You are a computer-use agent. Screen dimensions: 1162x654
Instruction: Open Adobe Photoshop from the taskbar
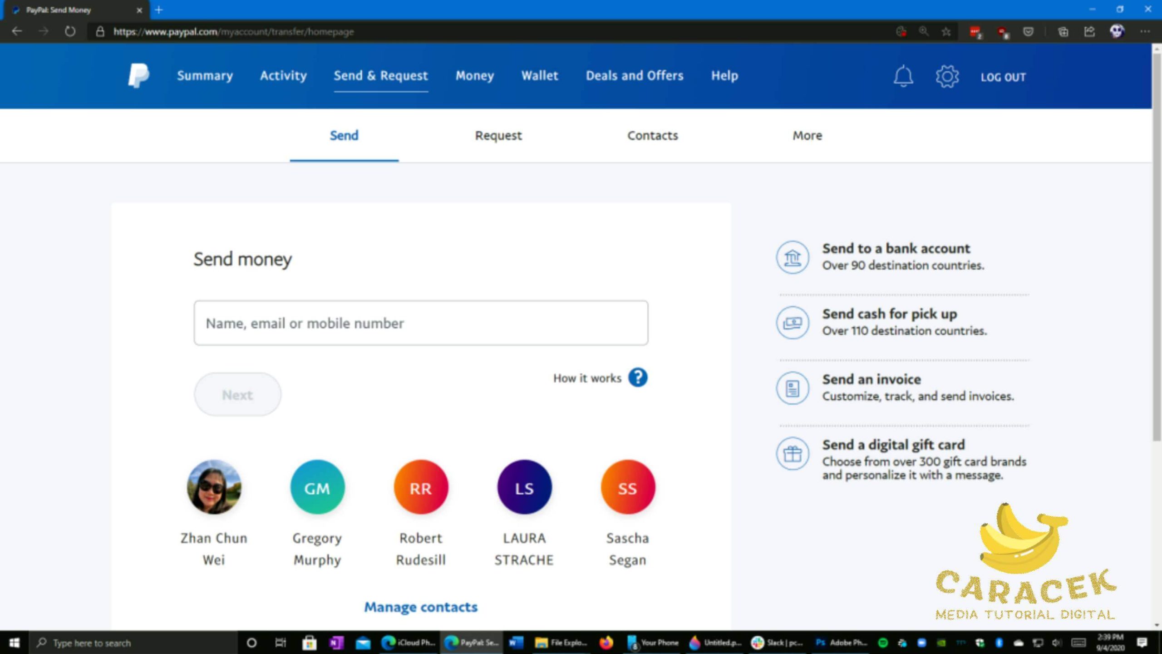pos(841,642)
